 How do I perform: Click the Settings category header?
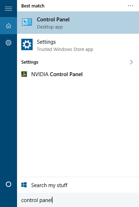(x=30, y=62)
